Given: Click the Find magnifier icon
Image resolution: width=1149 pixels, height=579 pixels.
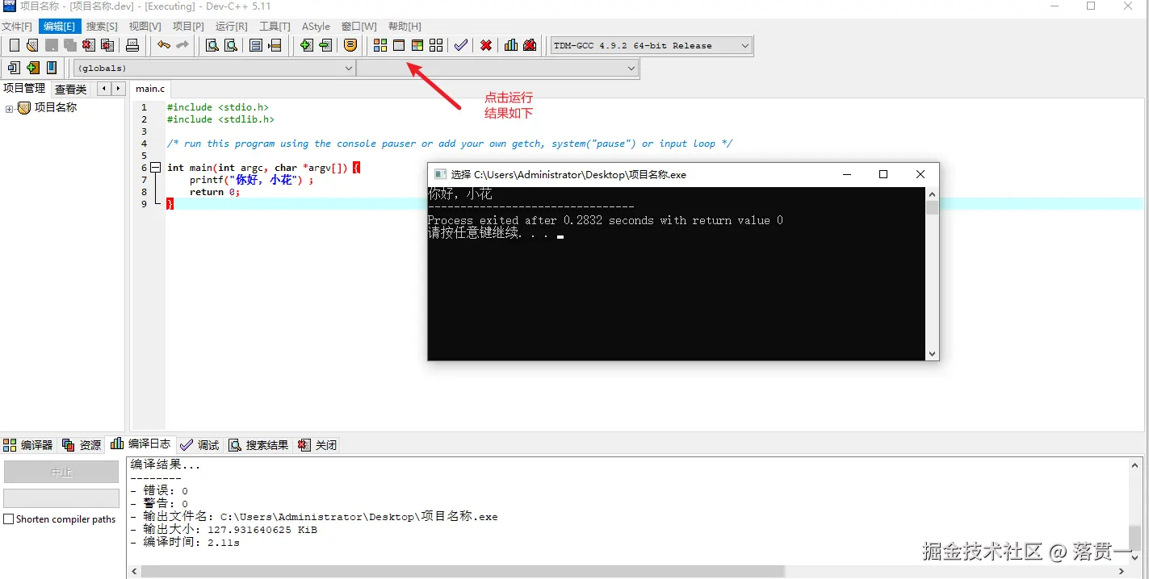Looking at the screenshot, I should pos(212,45).
